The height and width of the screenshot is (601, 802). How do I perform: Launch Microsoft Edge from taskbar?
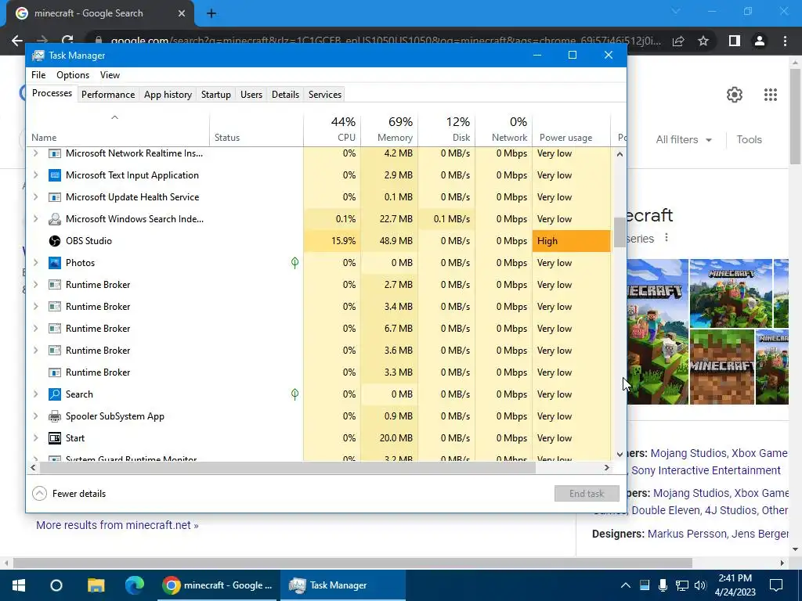(135, 585)
